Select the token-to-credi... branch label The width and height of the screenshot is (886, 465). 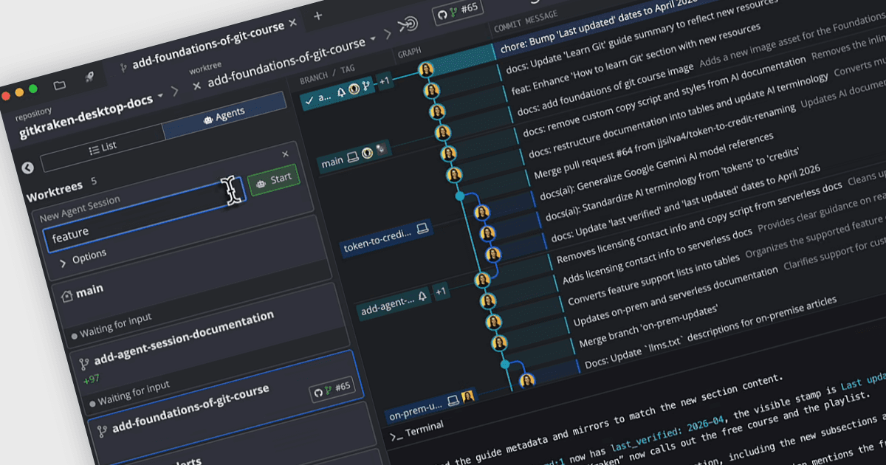[387, 237]
